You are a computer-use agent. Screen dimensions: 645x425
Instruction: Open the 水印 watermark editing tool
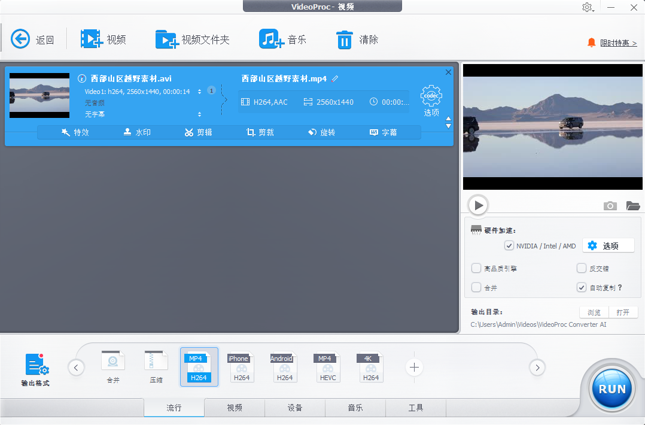pyautogui.click(x=136, y=132)
